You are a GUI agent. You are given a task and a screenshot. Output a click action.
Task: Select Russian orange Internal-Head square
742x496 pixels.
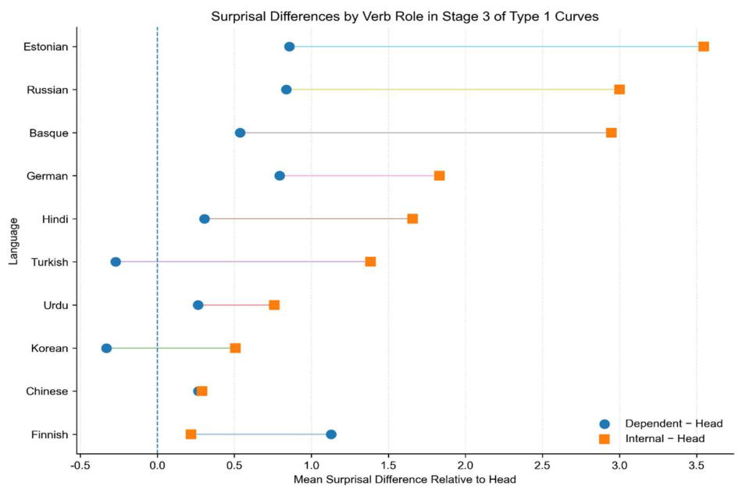[619, 89]
